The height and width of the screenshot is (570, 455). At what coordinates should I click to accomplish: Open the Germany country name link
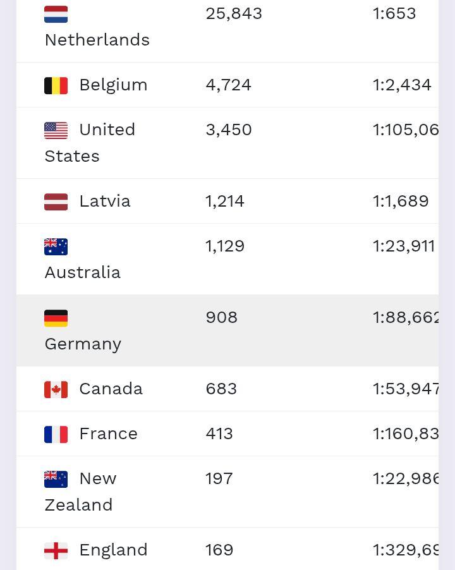83,344
